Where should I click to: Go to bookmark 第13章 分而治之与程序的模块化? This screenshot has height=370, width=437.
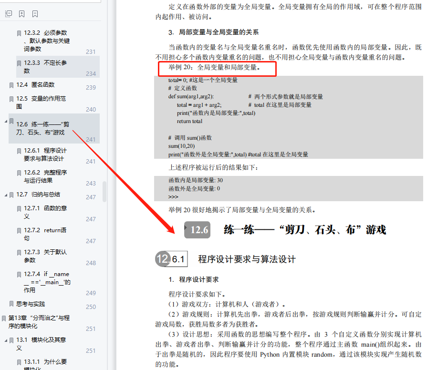39,322
